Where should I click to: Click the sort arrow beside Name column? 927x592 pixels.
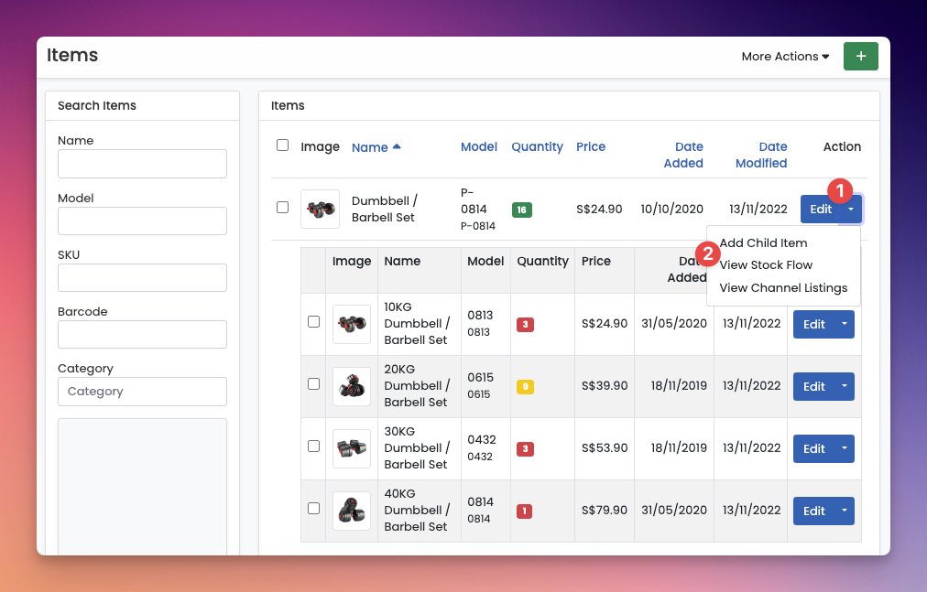[x=397, y=146]
